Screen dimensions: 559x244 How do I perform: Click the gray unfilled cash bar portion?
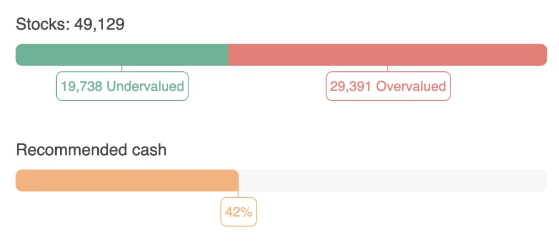[393, 181]
